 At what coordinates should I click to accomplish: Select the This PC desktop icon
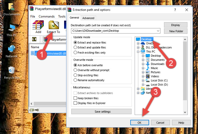[12, 30]
